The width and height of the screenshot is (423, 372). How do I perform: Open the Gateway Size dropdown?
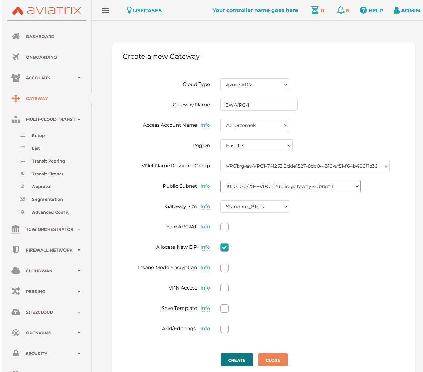[255, 207]
